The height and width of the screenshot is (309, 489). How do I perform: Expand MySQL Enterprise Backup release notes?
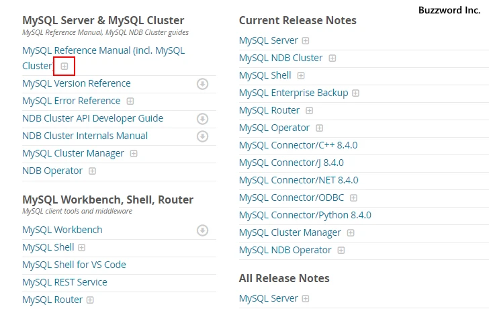tap(355, 93)
